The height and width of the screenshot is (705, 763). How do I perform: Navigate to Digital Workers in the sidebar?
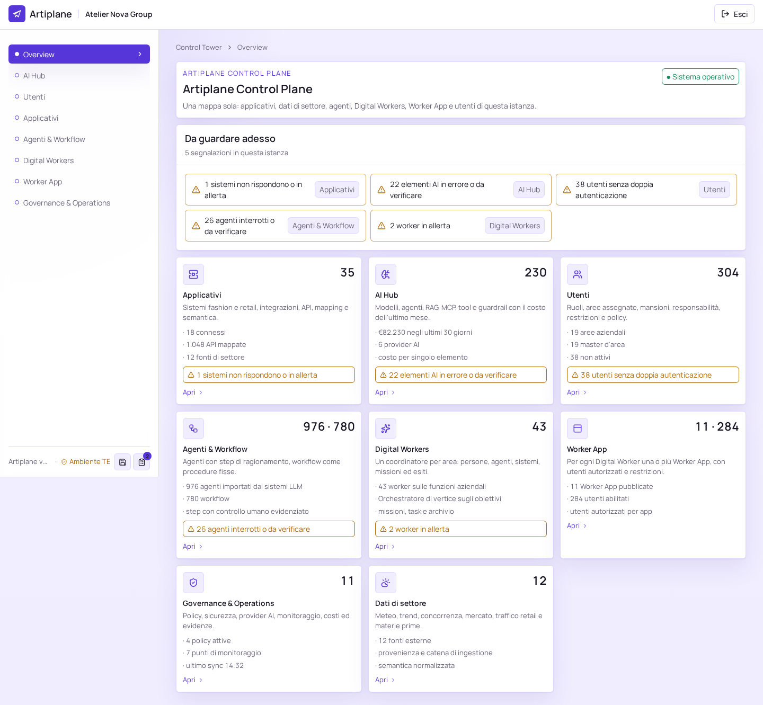tap(79, 160)
